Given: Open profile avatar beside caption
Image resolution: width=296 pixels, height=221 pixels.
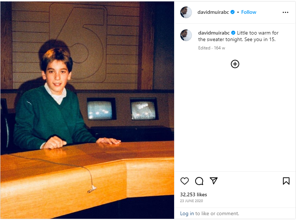Looking at the screenshot, I should 186,35.
